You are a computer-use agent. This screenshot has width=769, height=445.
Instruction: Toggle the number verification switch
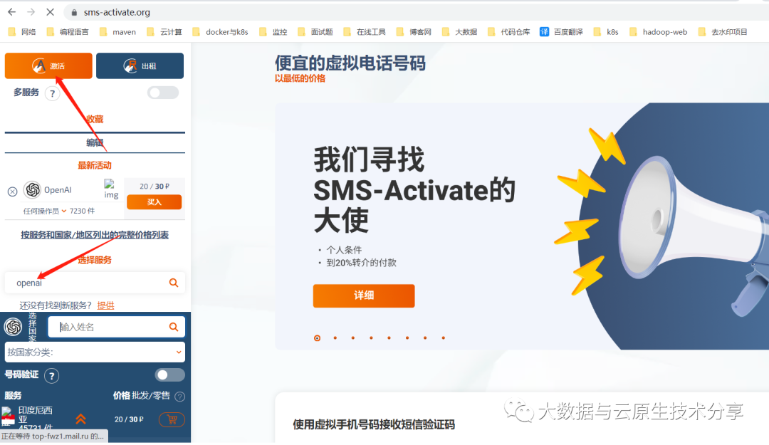pyautogui.click(x=169, y=375)
